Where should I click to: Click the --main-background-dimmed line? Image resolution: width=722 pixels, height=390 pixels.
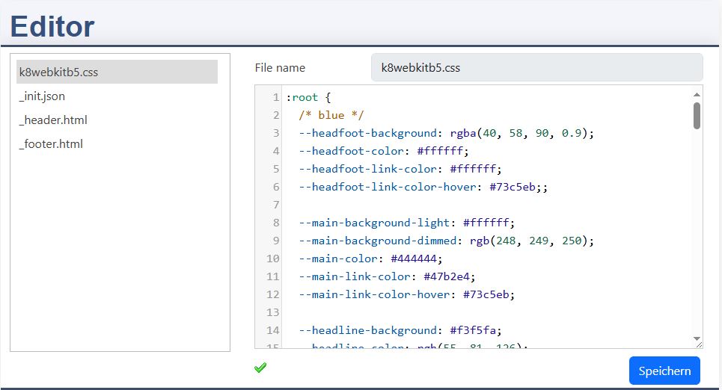click(446, 241)
